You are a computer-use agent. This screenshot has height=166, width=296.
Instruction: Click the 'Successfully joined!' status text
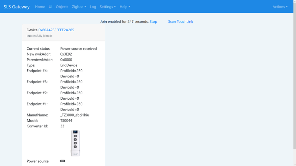[39, 36]
